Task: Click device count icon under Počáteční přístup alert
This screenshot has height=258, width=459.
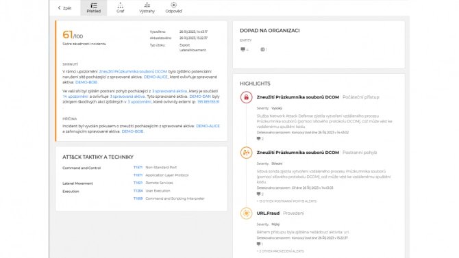Action: 259,139
